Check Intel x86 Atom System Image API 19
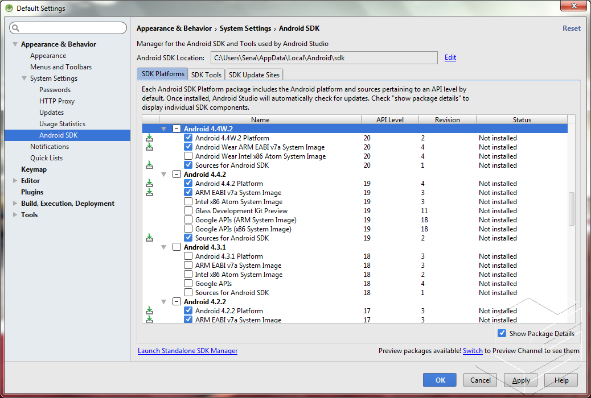The image size is (591, 398). (x=188, y=201)
